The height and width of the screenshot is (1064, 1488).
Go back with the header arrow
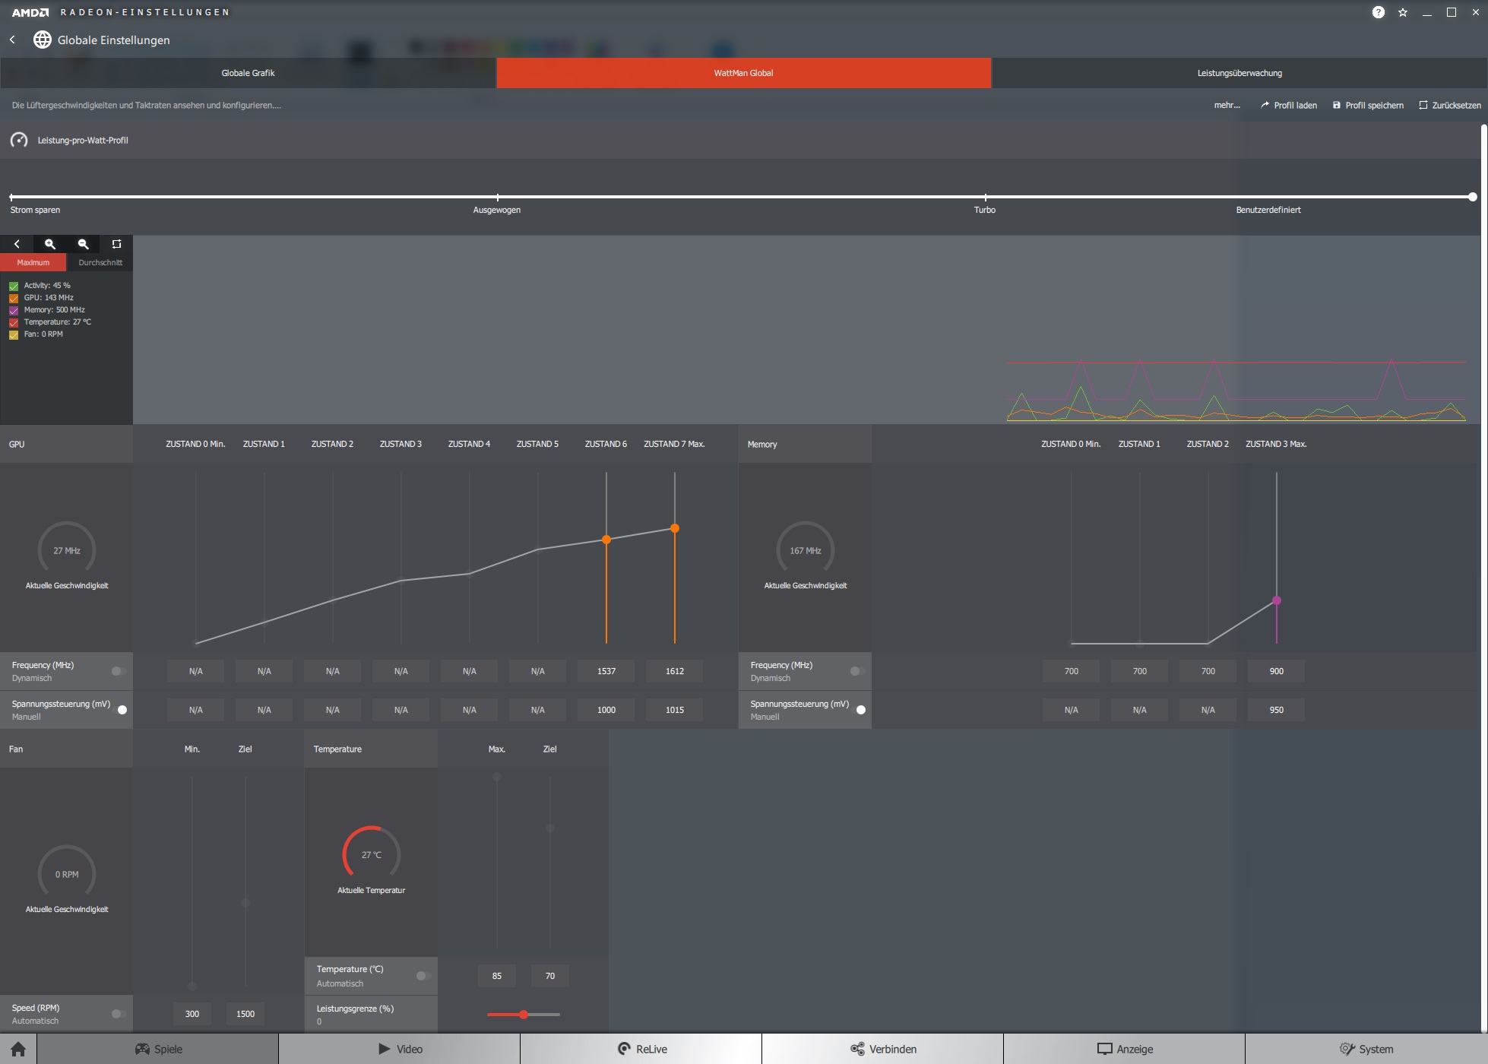[x=12, y=40]
